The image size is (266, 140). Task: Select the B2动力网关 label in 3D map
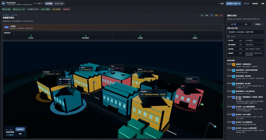pos(192,80)
